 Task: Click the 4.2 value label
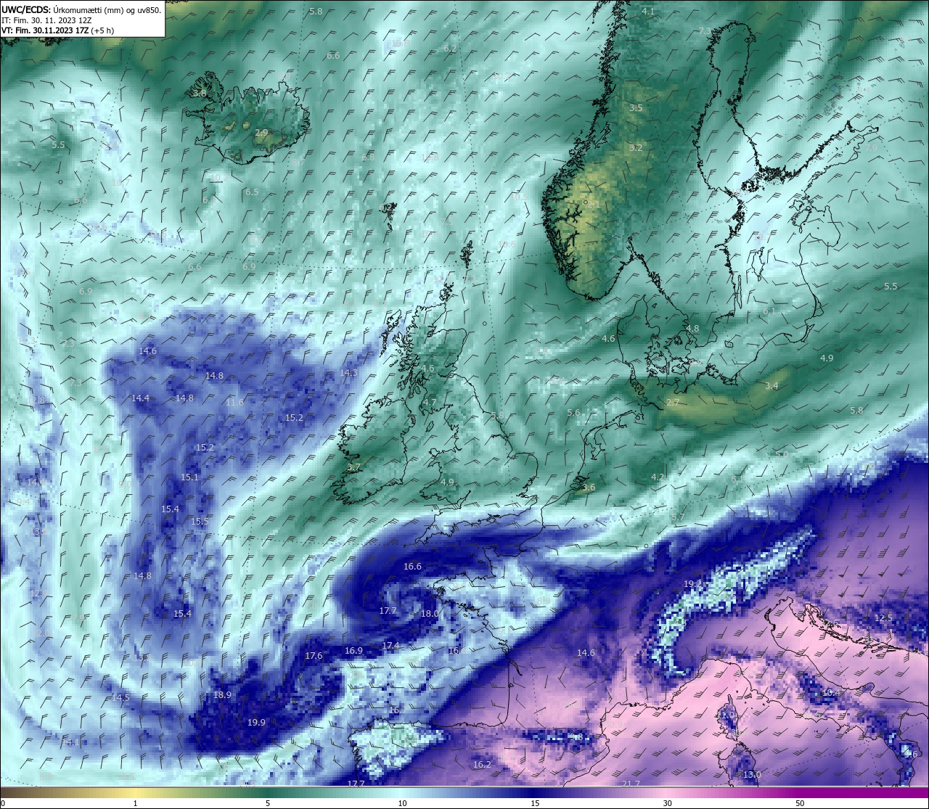(x=658, y=477)
